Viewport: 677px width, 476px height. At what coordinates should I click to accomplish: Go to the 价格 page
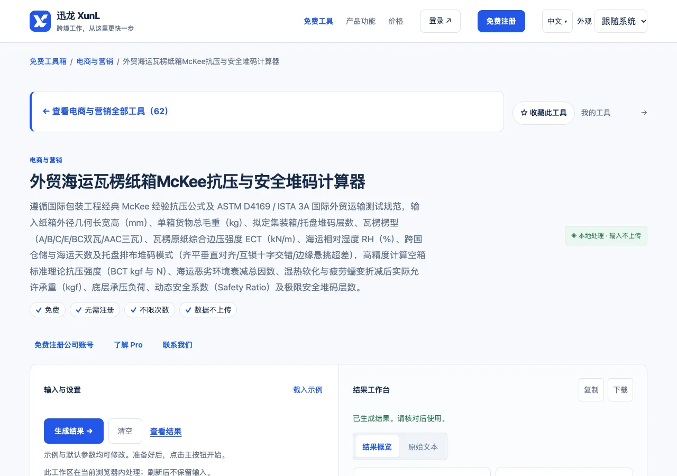pos(396,21)
